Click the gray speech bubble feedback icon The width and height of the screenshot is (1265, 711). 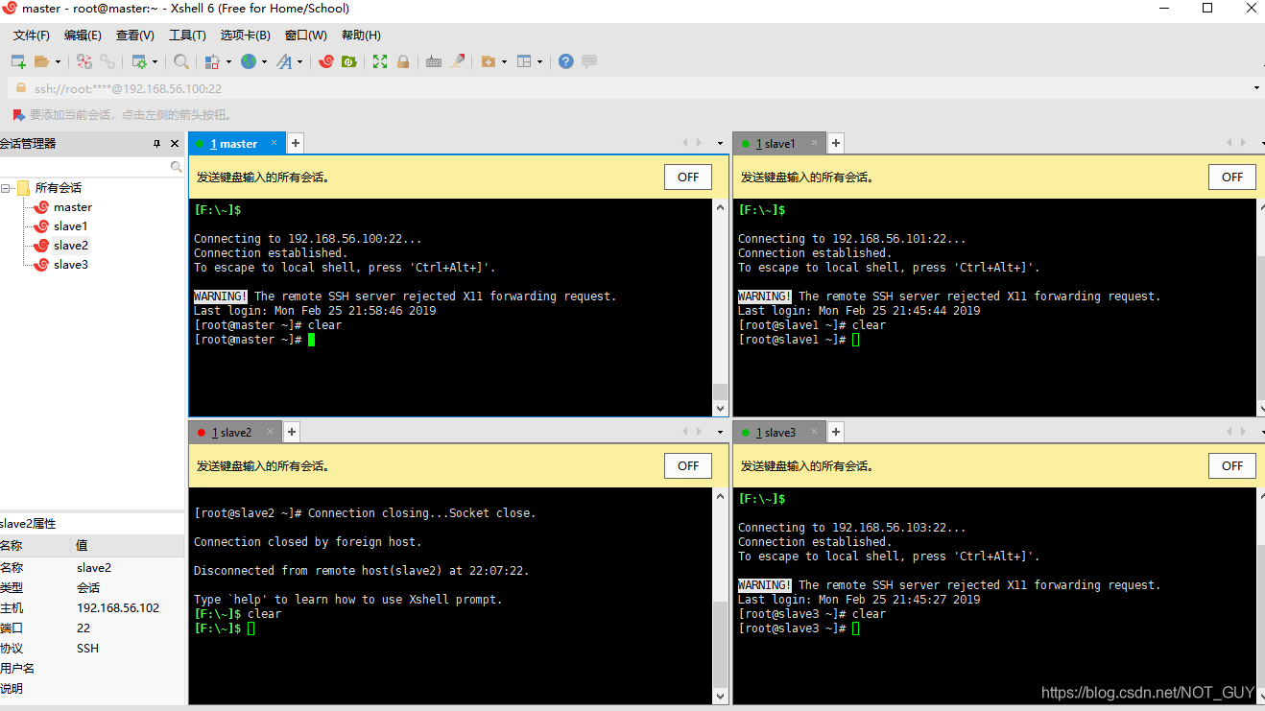tap(589, 61)
